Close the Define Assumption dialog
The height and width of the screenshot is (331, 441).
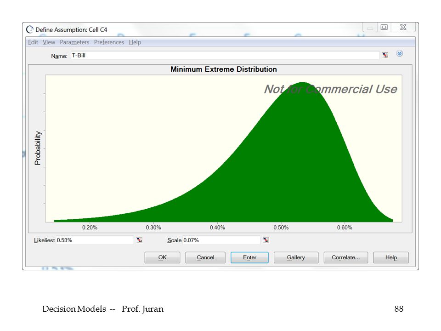(403, 27)
